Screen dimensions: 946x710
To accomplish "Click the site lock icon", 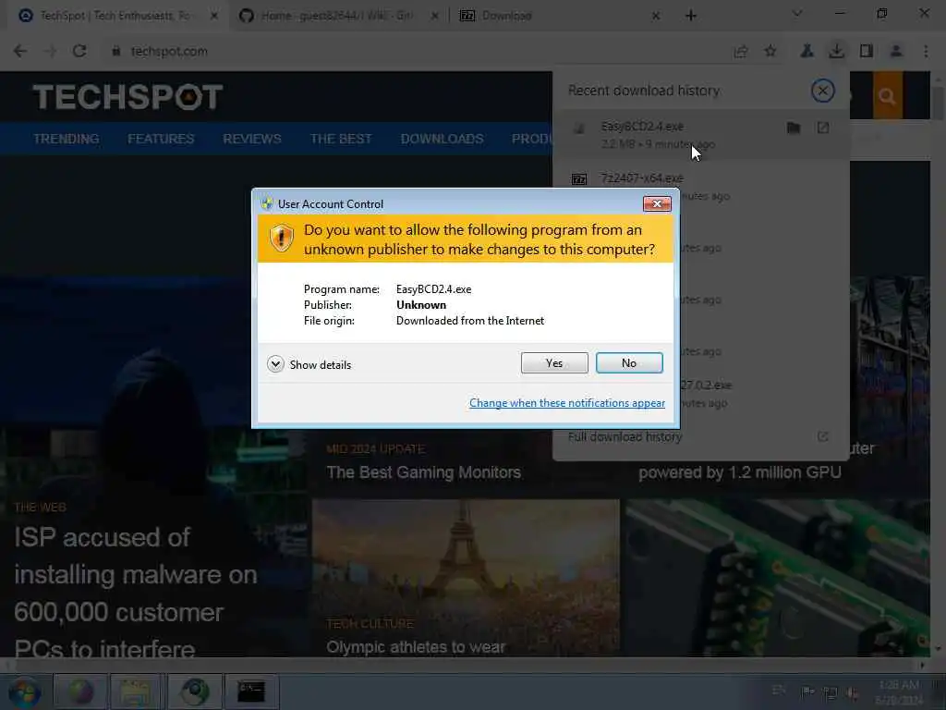I will [115, 52].
